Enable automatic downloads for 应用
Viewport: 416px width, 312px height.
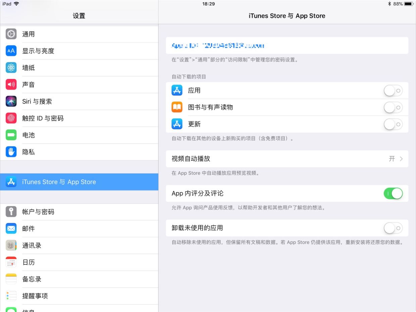393,90
